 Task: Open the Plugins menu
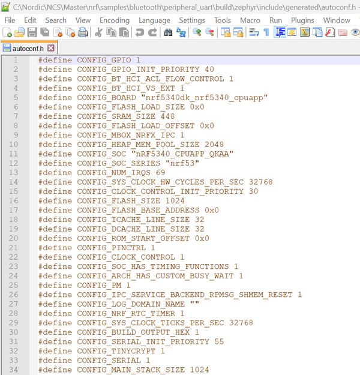pyautogui.click(x=302, y=20)
